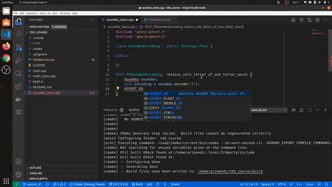Open the File menu

click(x=16, y=13)
